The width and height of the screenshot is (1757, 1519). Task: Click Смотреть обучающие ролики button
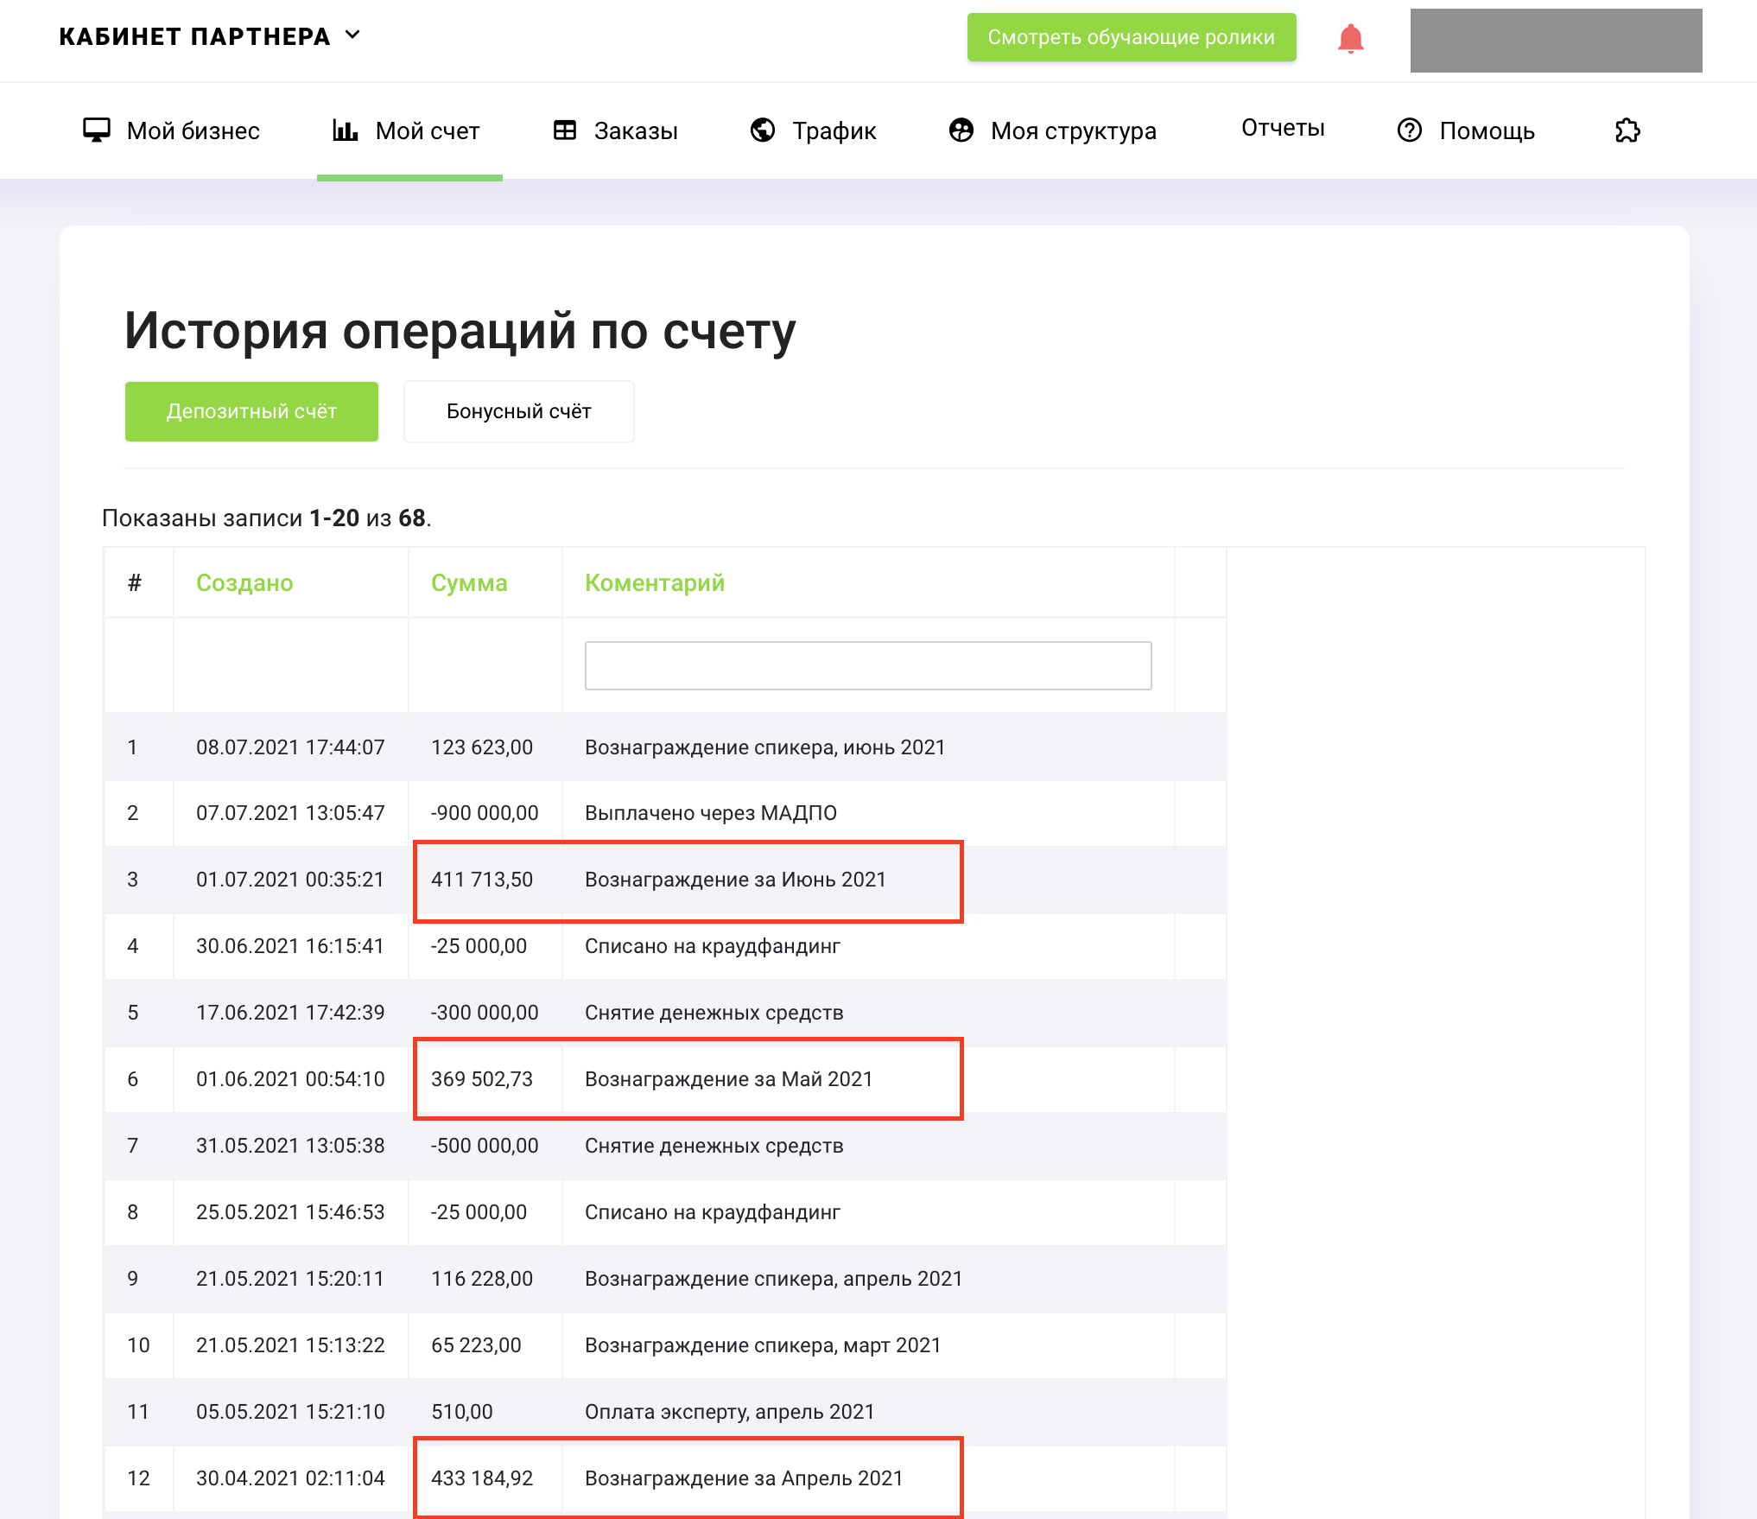click(x=1132, y=37)
